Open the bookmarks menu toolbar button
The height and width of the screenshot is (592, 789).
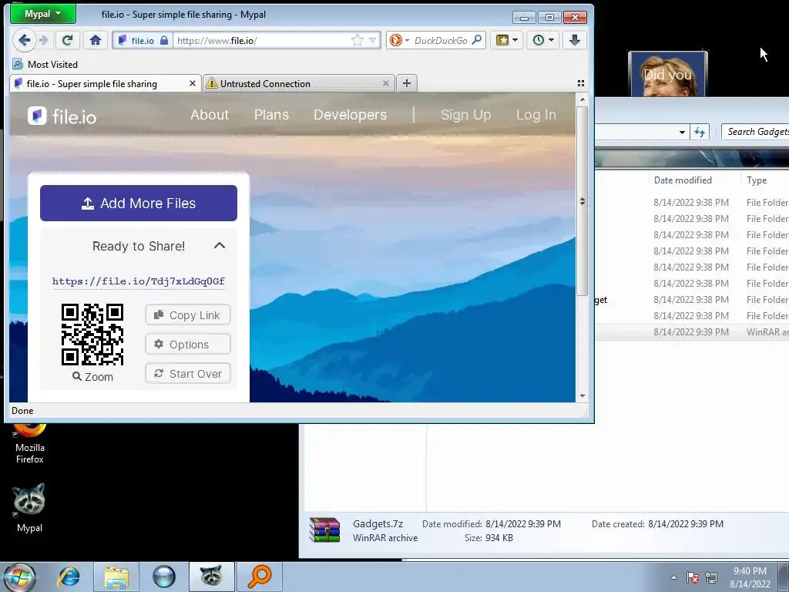pos(507,40)
